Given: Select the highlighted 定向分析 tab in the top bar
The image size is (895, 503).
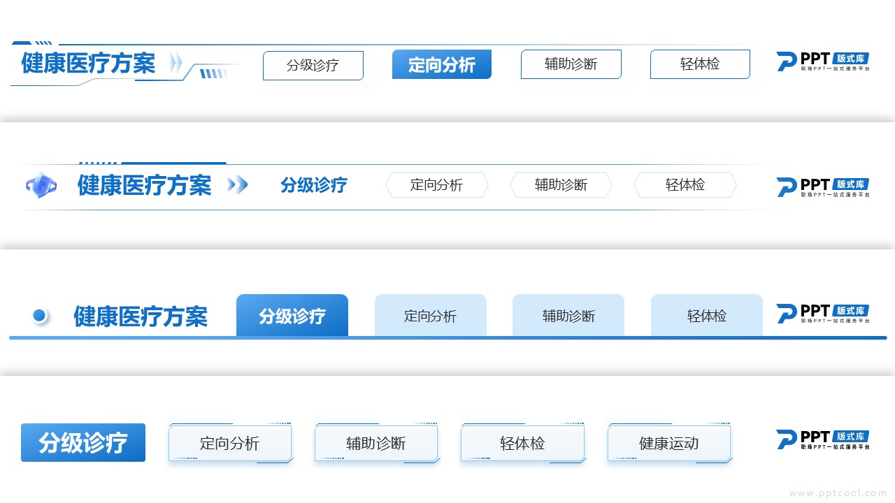Looking at the screenshot, I should point(441,65).
